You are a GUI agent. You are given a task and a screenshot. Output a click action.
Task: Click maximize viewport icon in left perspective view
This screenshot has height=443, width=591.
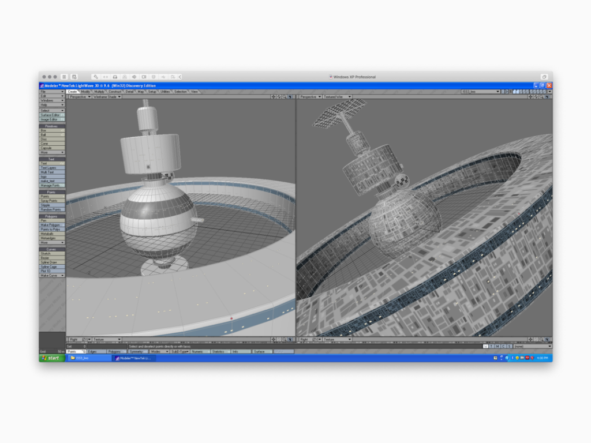pos(290,97)
